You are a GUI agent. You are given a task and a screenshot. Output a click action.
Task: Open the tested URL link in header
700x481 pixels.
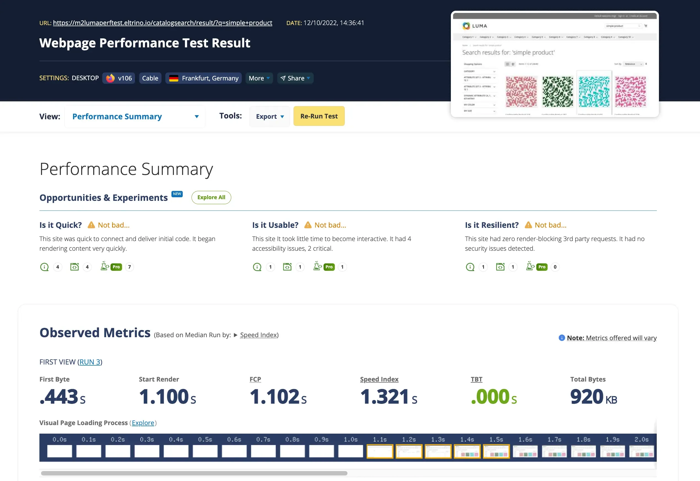click(163, 23)
